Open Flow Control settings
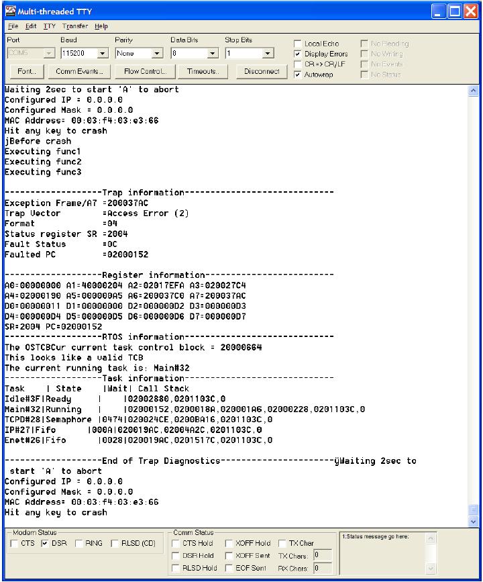Viewport: 483px width, 582px height. pos(144,70)
